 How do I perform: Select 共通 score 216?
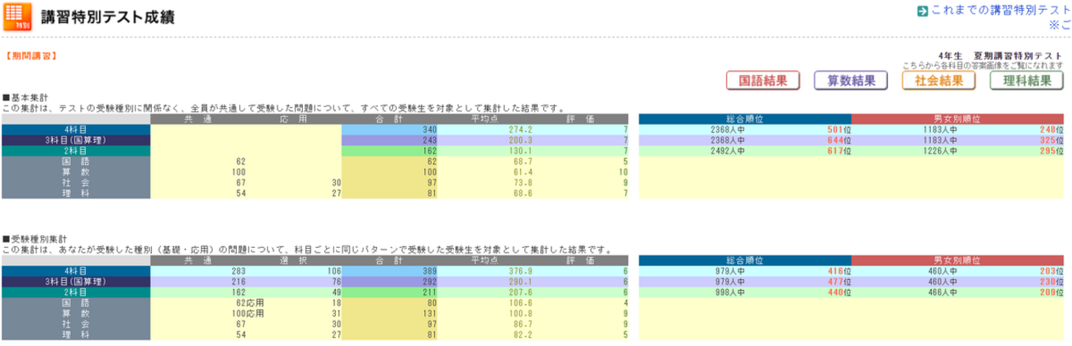[239, 280]
